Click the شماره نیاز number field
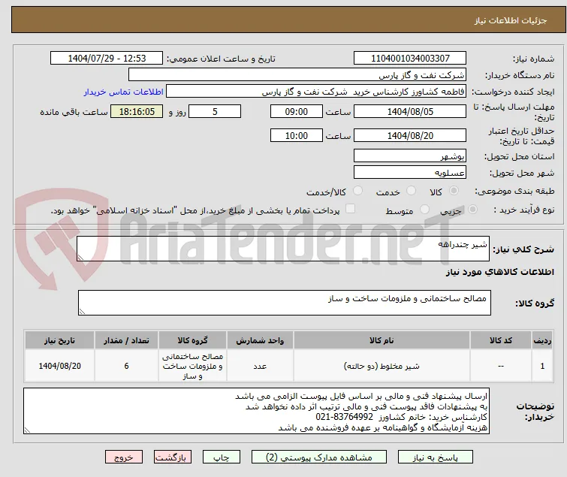 click(x=410, y=59)
